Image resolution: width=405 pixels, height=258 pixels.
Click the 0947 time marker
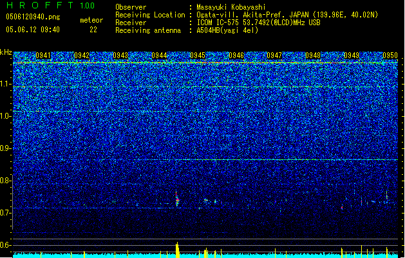274,55
